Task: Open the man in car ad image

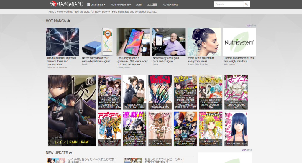Action: click(x=168, y=42)
